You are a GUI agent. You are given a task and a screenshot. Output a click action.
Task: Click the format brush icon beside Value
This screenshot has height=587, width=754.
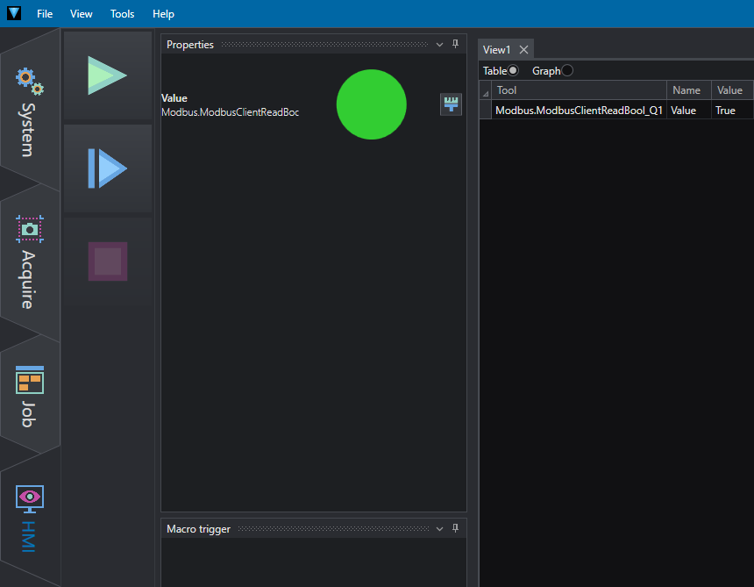[452, 104]
